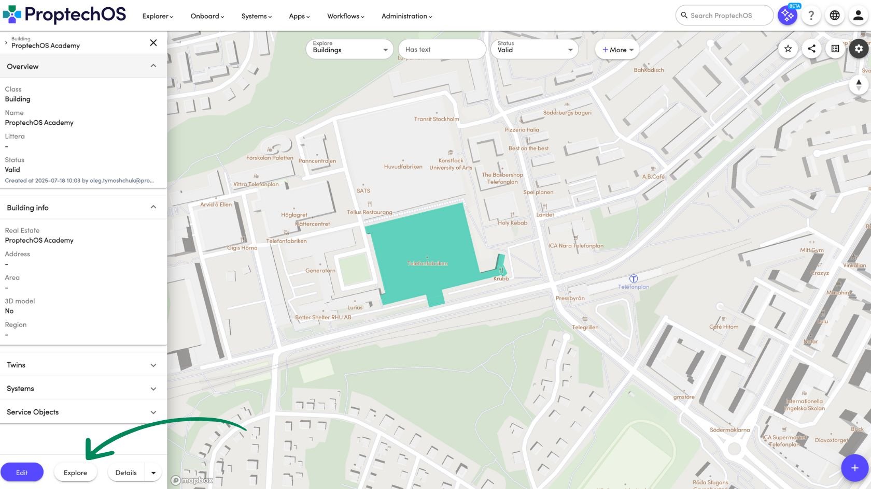Viewport: 871px width, 489px height.
Task: Open the Apps menu
Action: [299, 16]
